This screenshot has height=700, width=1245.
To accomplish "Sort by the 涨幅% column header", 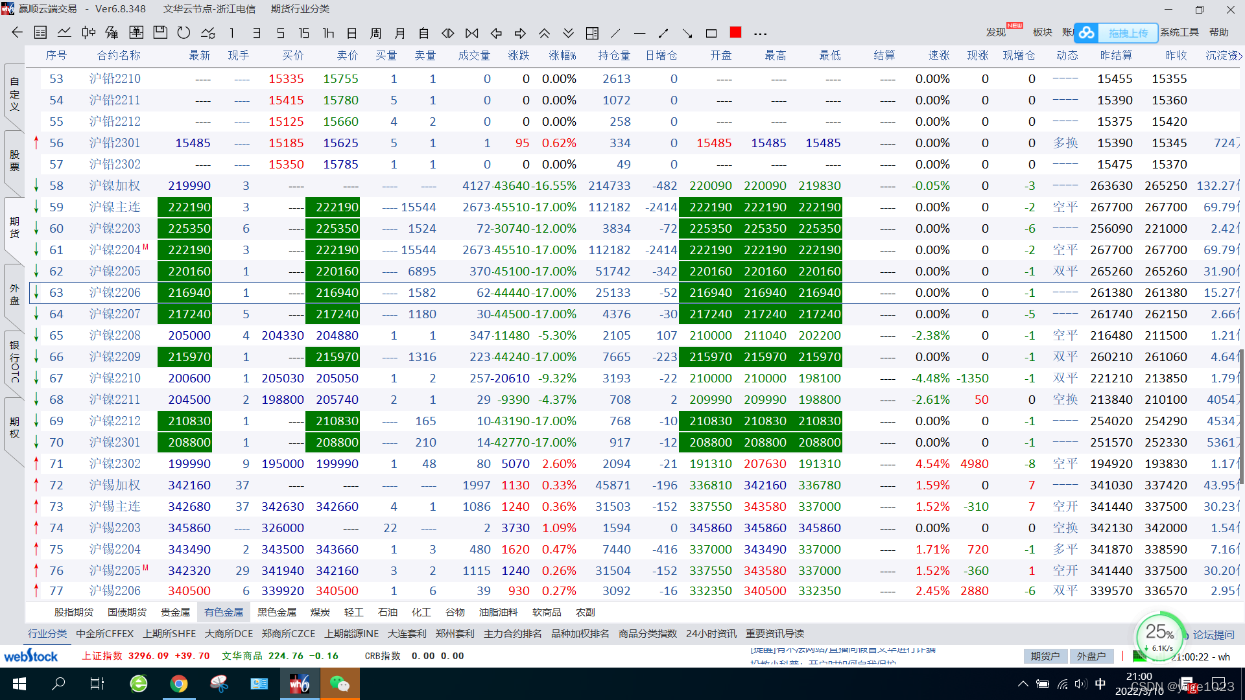I will click(x=562, y=55).
